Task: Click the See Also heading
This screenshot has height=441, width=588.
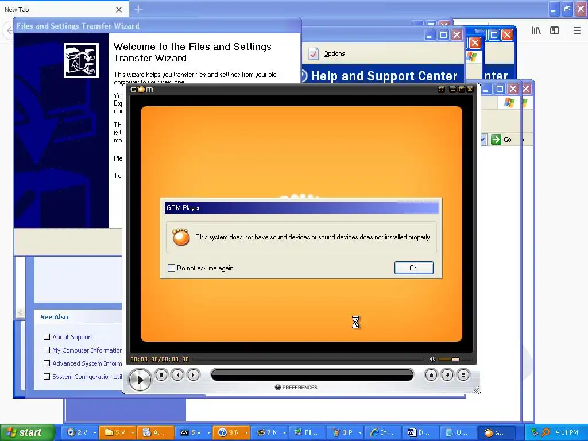Action: (54, 317)
